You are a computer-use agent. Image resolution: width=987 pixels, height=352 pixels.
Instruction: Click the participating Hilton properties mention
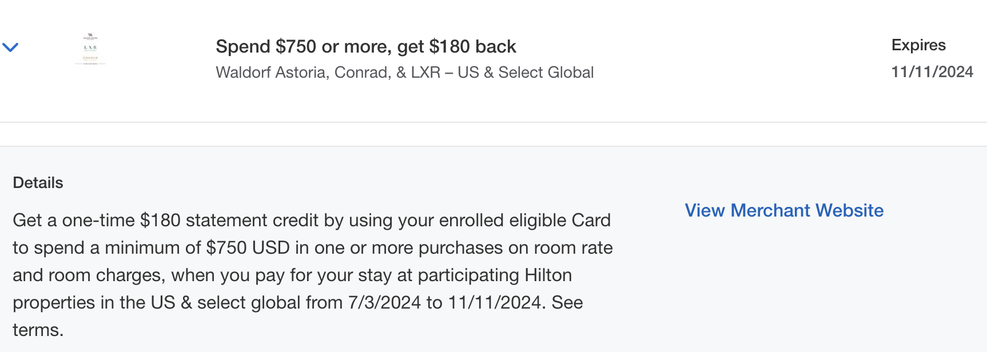pyautogui.click(x=495, y=275)
